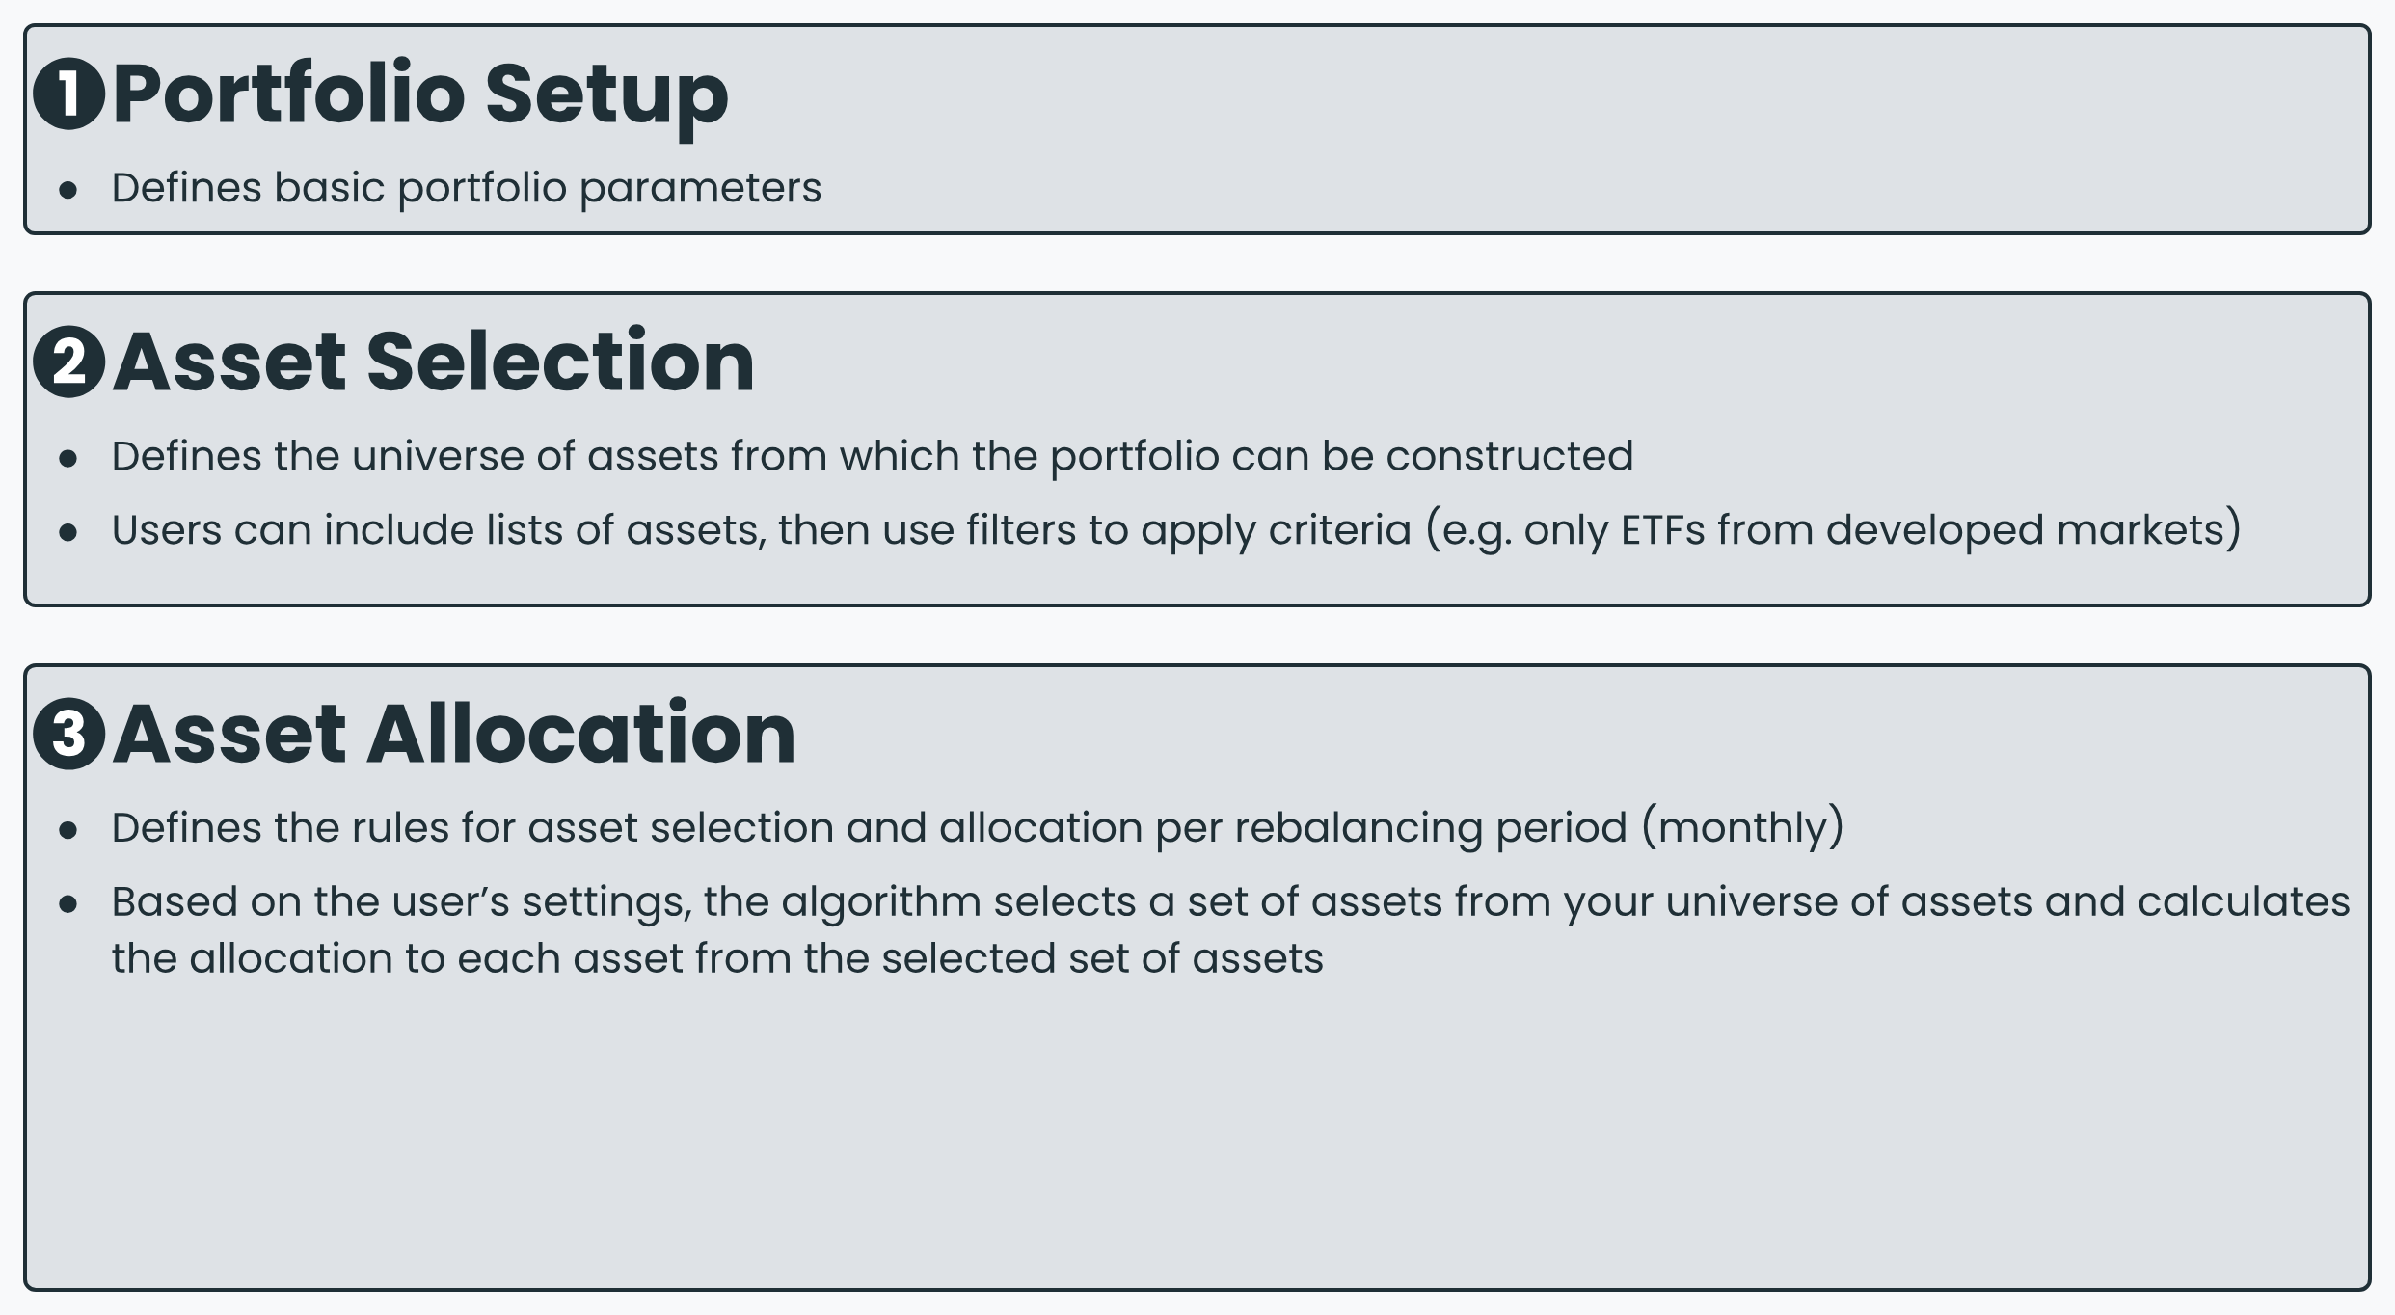Click the 'Based on the user's settings' sentence
This screenshot has width=2395, height=1315.
point(1231,930)
